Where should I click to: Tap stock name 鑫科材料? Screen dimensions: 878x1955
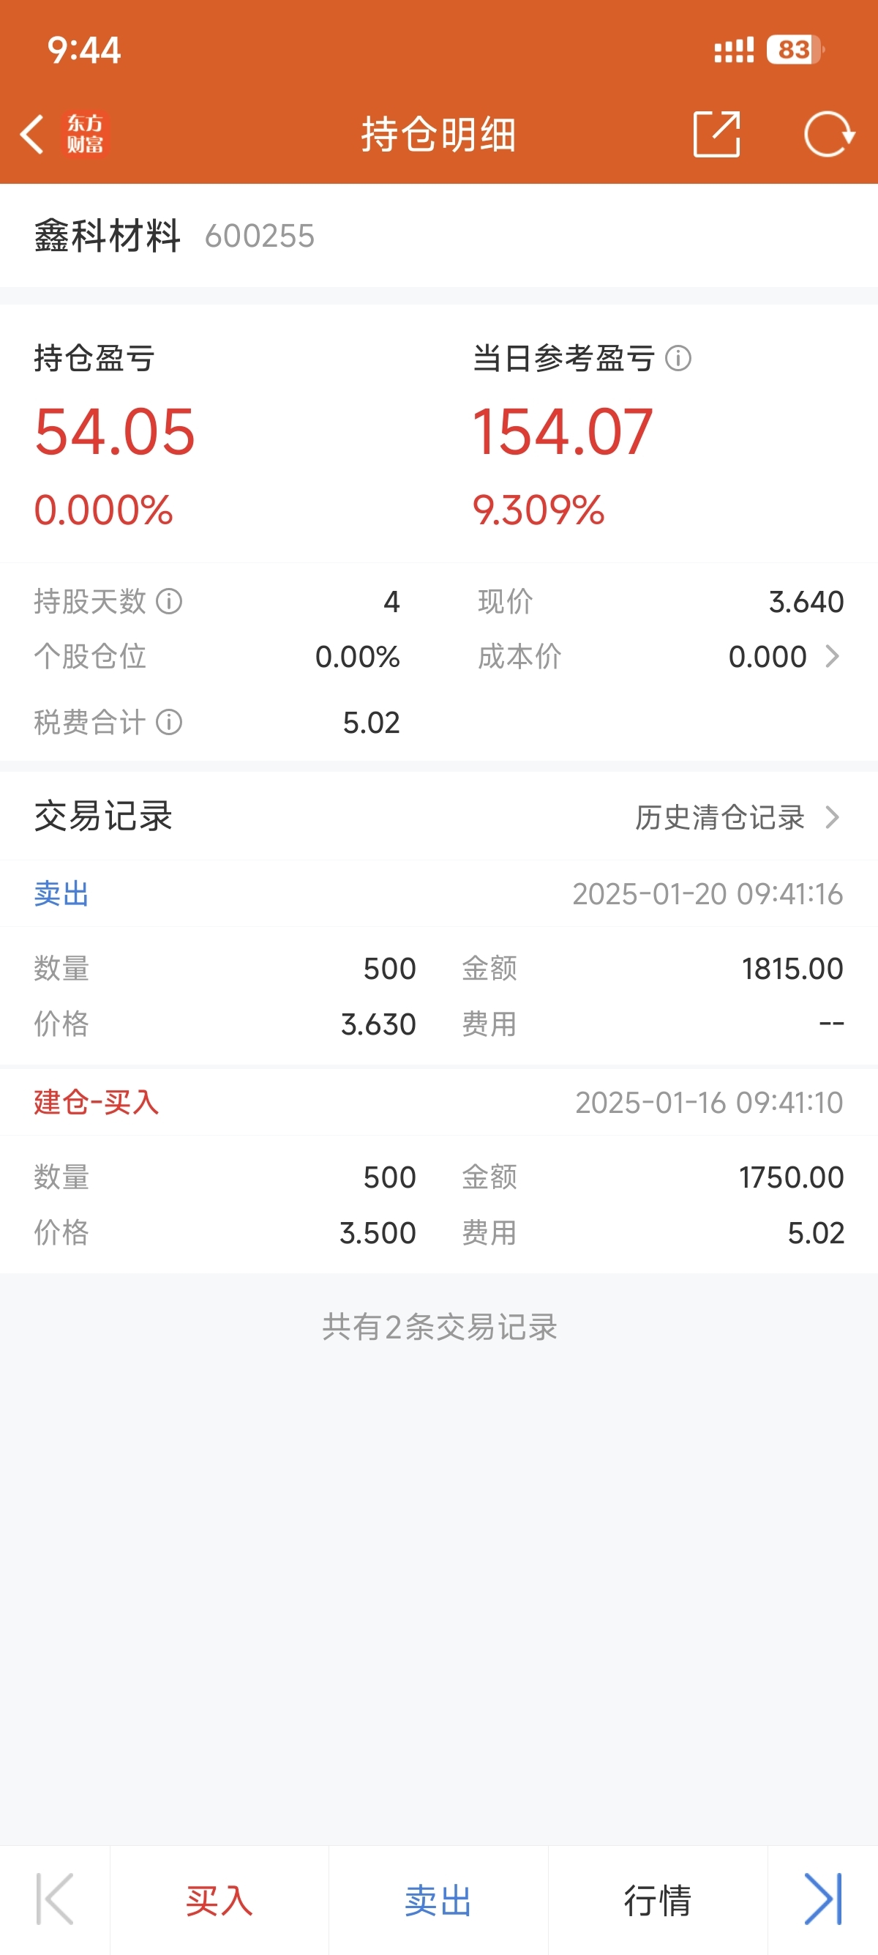[107, 235]
